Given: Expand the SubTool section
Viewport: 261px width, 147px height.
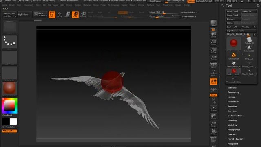Looking at the screenshot, I should tap(232, 88).
